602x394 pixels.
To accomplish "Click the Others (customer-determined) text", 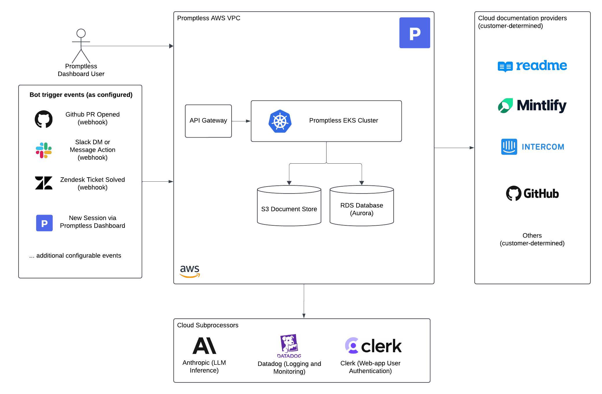I will click(532, 239).
